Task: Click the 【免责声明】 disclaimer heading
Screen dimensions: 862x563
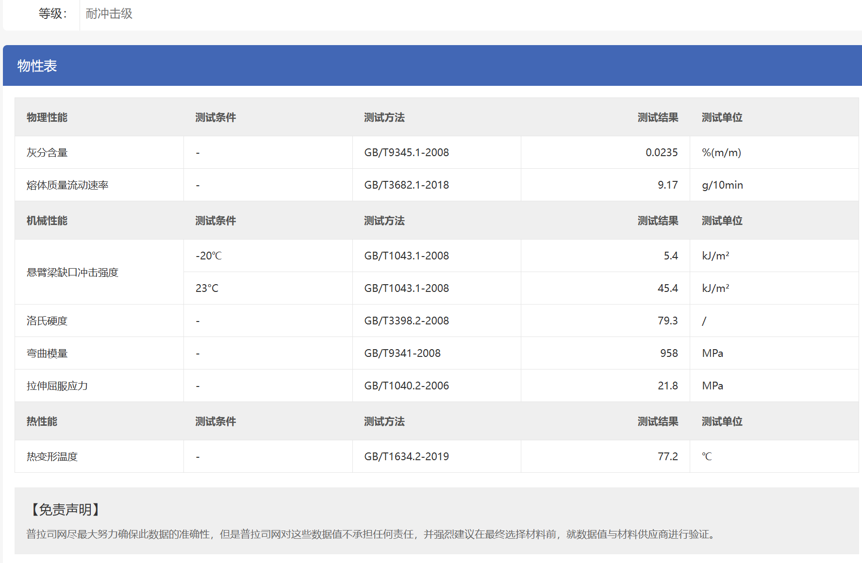Action: (x=66, y=510)
